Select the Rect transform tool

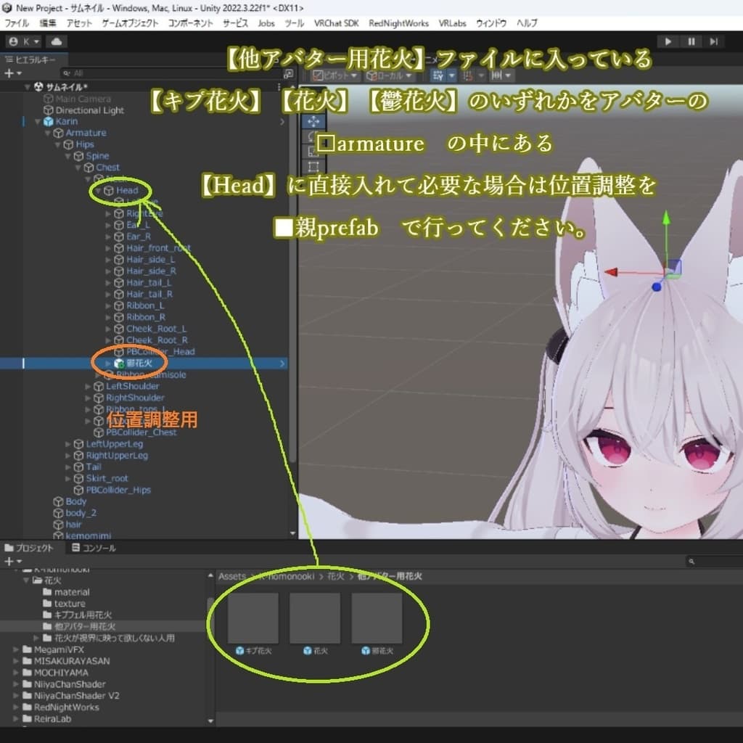tap(313, 164)
